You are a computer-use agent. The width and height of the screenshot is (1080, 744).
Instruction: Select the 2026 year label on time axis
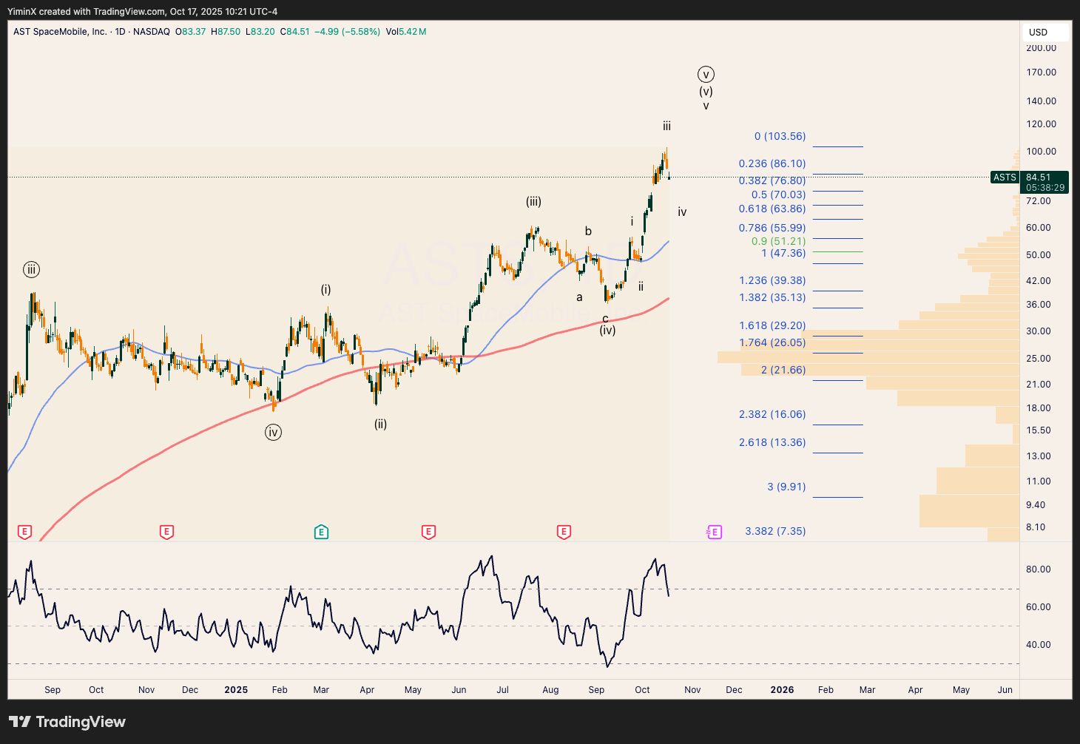(x=782, y=690)
